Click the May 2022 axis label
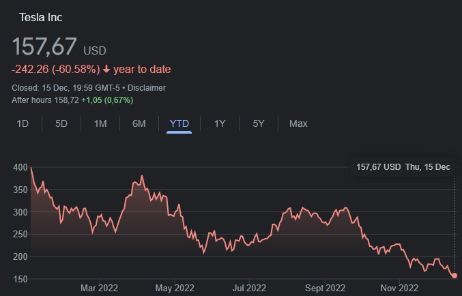The height and width of the screenshot is (296, 462). pyautogui.click(x=175, y=288)
